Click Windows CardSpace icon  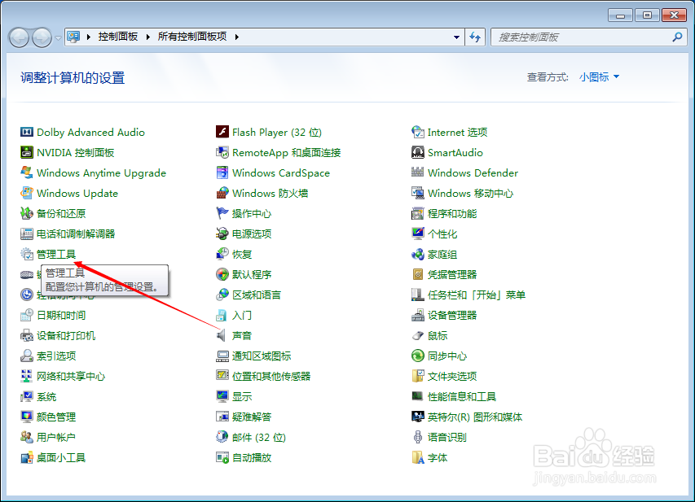pyautogui.click(x=222, y=172)
